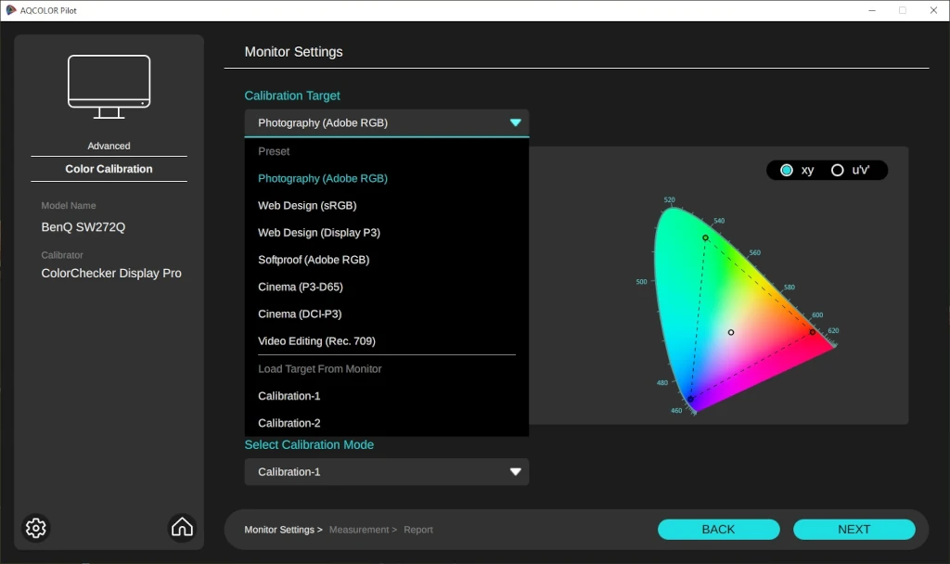
Task: Choose Video Editing (Rec. 709) preset
Action: click(387, 341)
